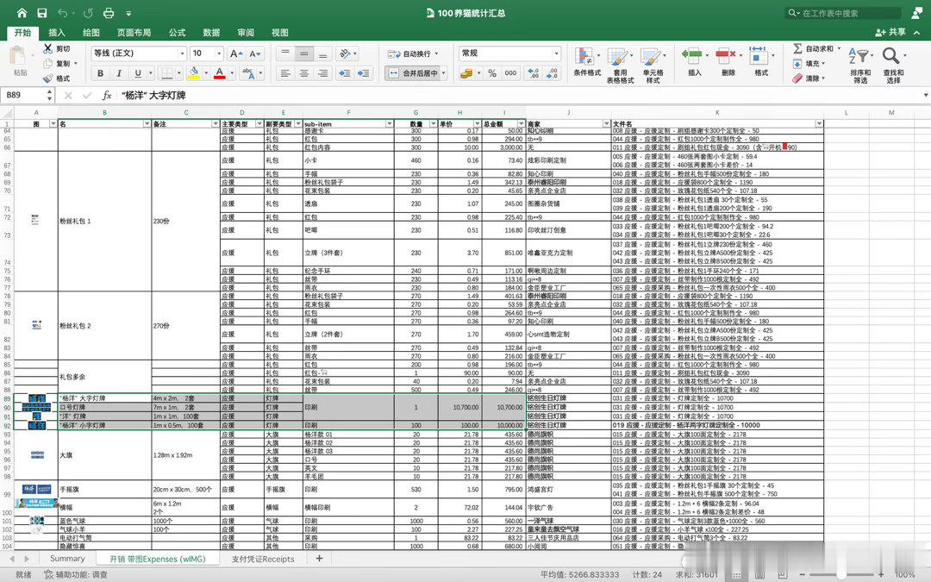
Task: Apply percent style to cells
Action: click(x=492, y=73)
